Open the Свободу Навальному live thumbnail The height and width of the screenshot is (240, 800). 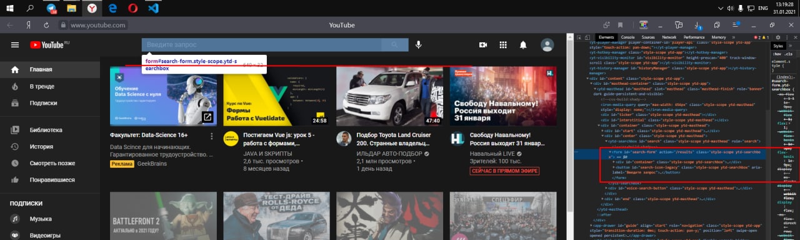pyautogui.click(x=503, y=97)
